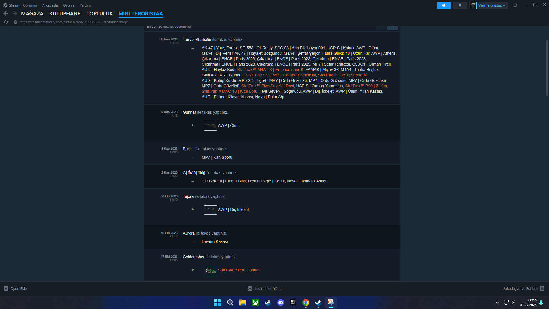Viewport: 549px width, 309px height.
Task: Click the volume icon in the system tray
Action: pos(513,302)
